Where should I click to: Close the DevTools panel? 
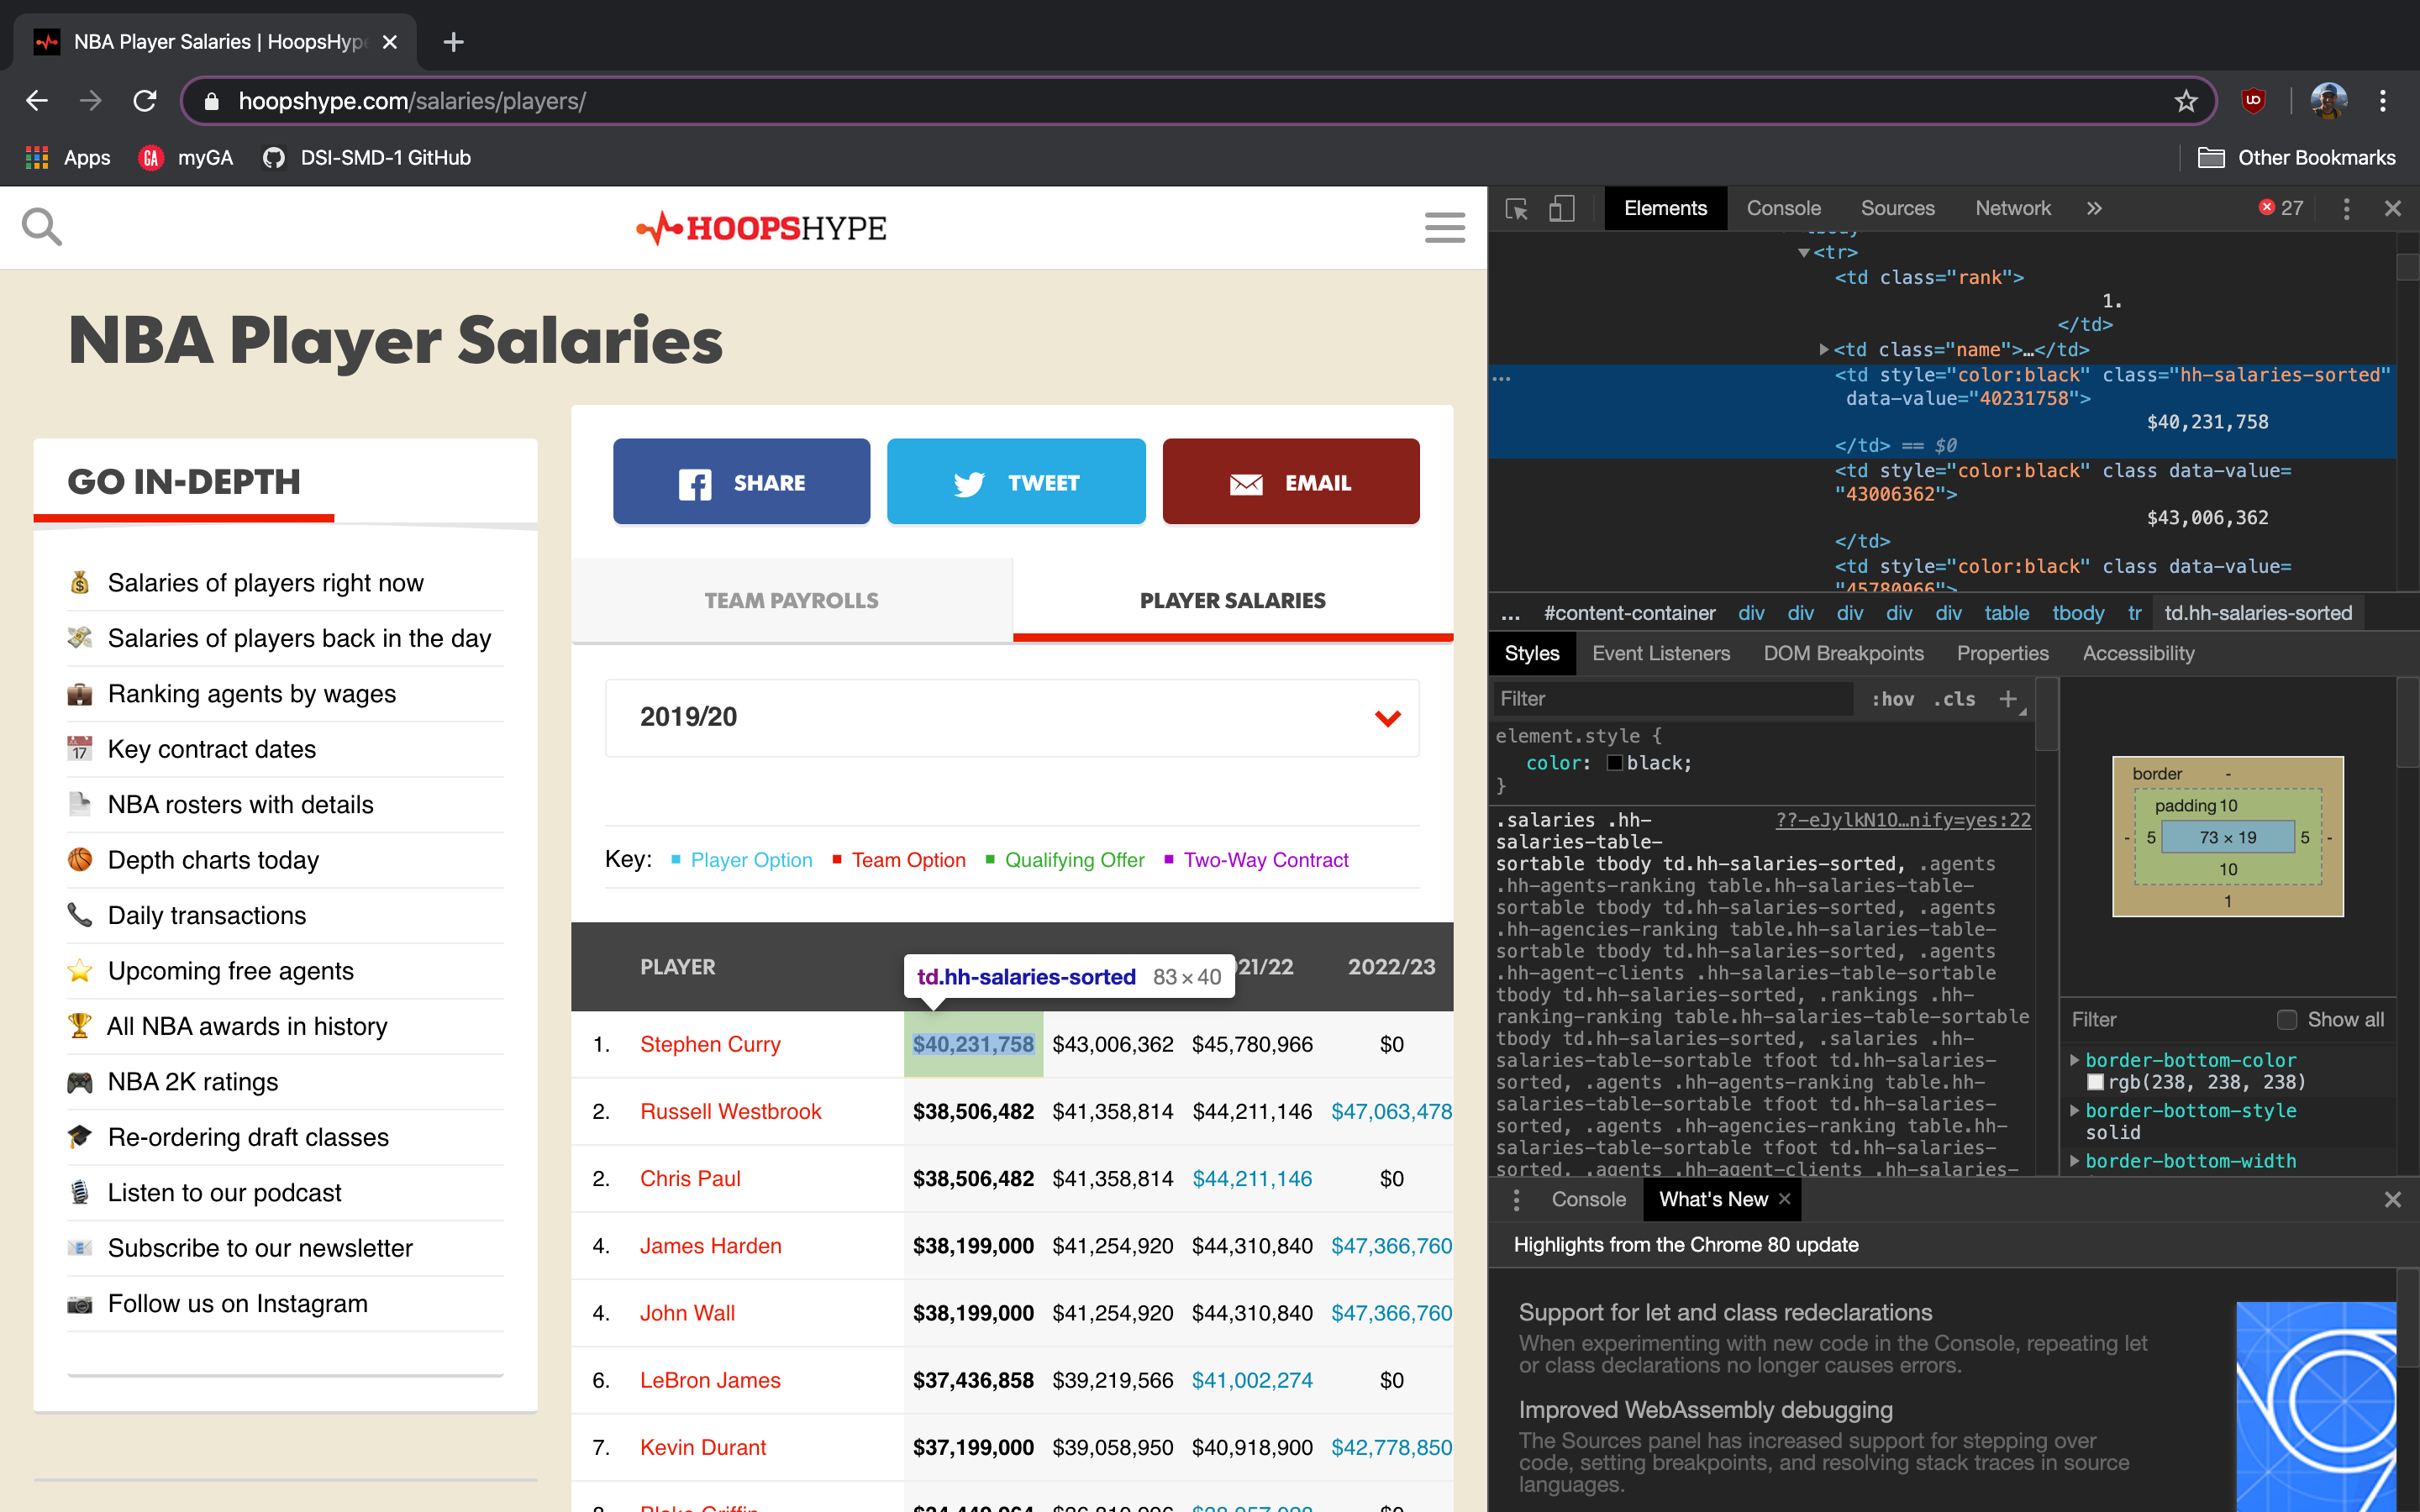coord(2392,208)
